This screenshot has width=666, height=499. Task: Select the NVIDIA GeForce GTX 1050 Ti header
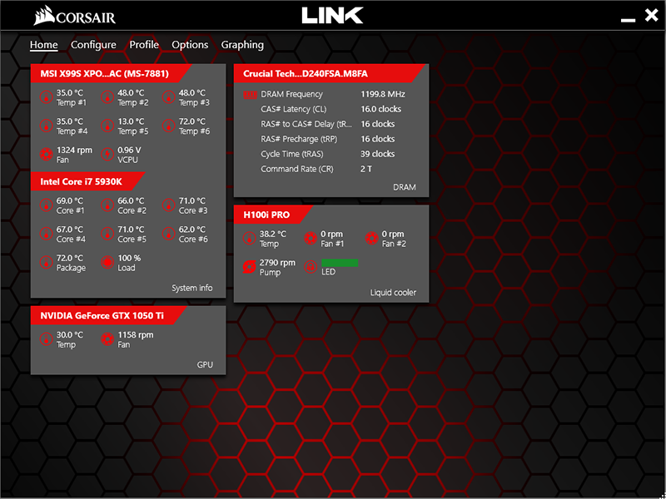tap(109, 316)
